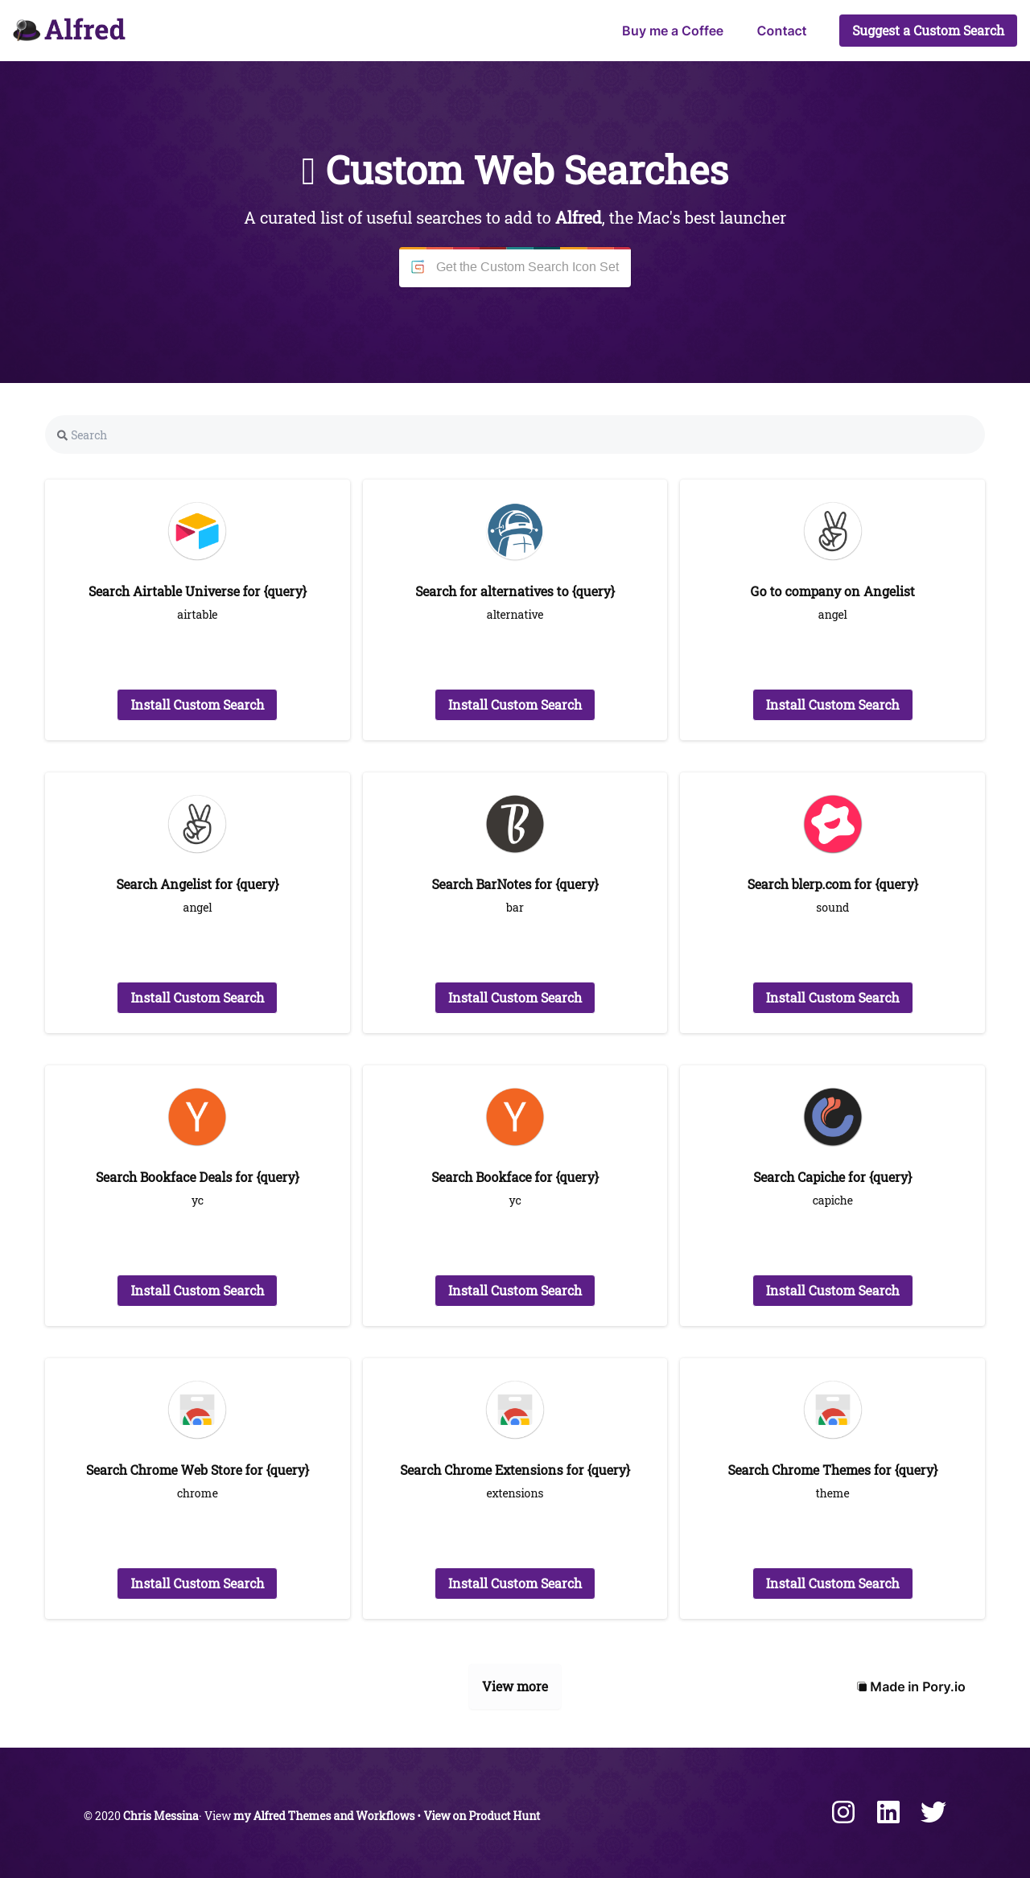Click the alternatives search robot icon
This screenshot has width=1030, height=1878.
515,531
